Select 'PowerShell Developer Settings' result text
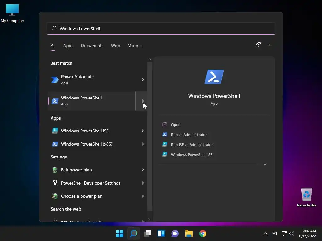 click(x=91, y=183)
